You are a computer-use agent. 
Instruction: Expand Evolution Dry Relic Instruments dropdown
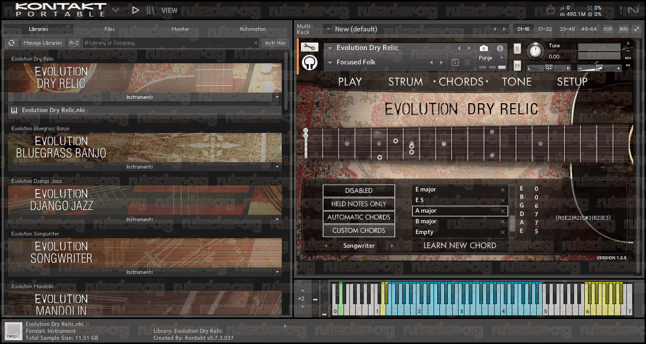pos(276,97)
